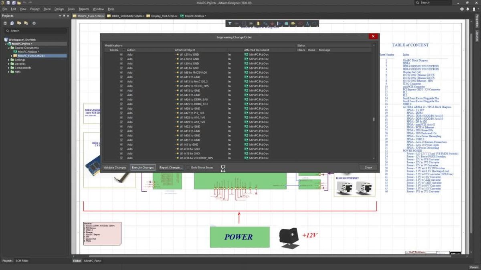Viewport: 481px width, 270px height.
Task: Select the Filter tool in schematic toolbar
Action: pyautogui.click(x=230, y=23)
